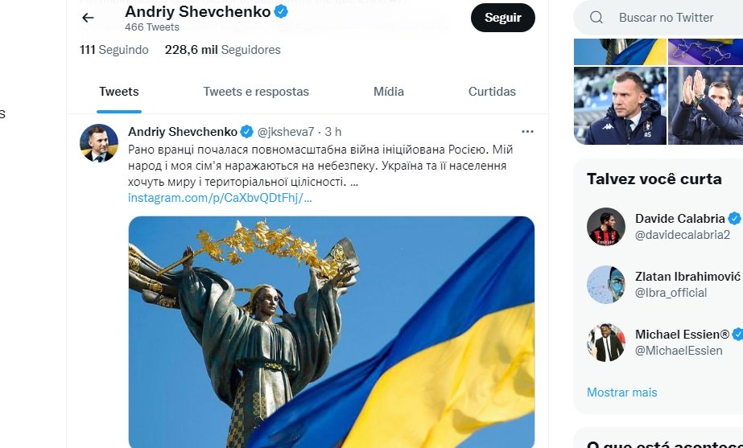743x448 pixels.
Task: Open Michael Essien's profile avatar
Action: pyautogui.click(x=606, y=343)
